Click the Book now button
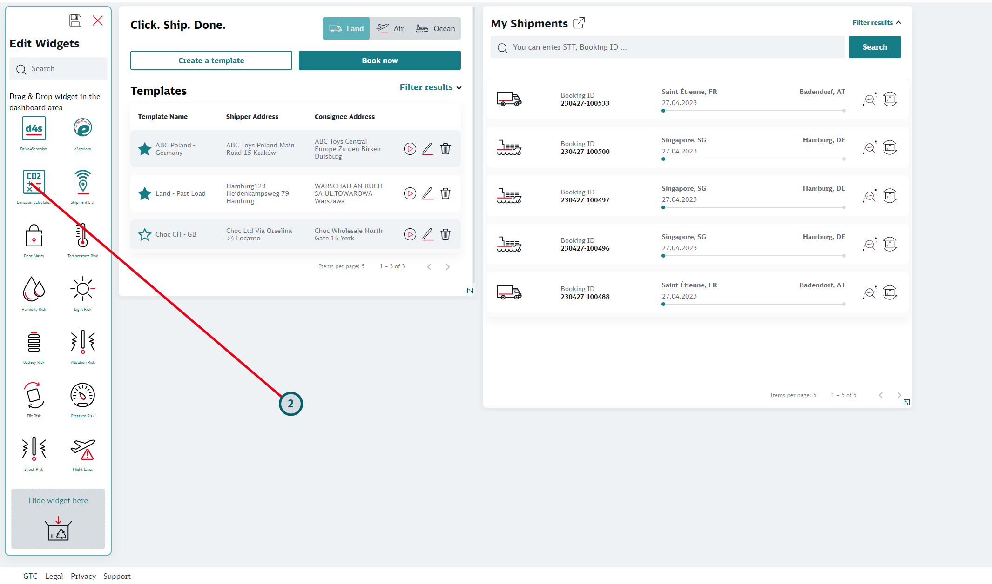 (379, 60)
